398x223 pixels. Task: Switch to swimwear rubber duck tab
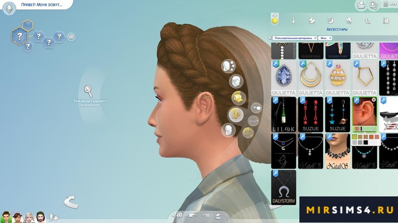pos(368,21)
